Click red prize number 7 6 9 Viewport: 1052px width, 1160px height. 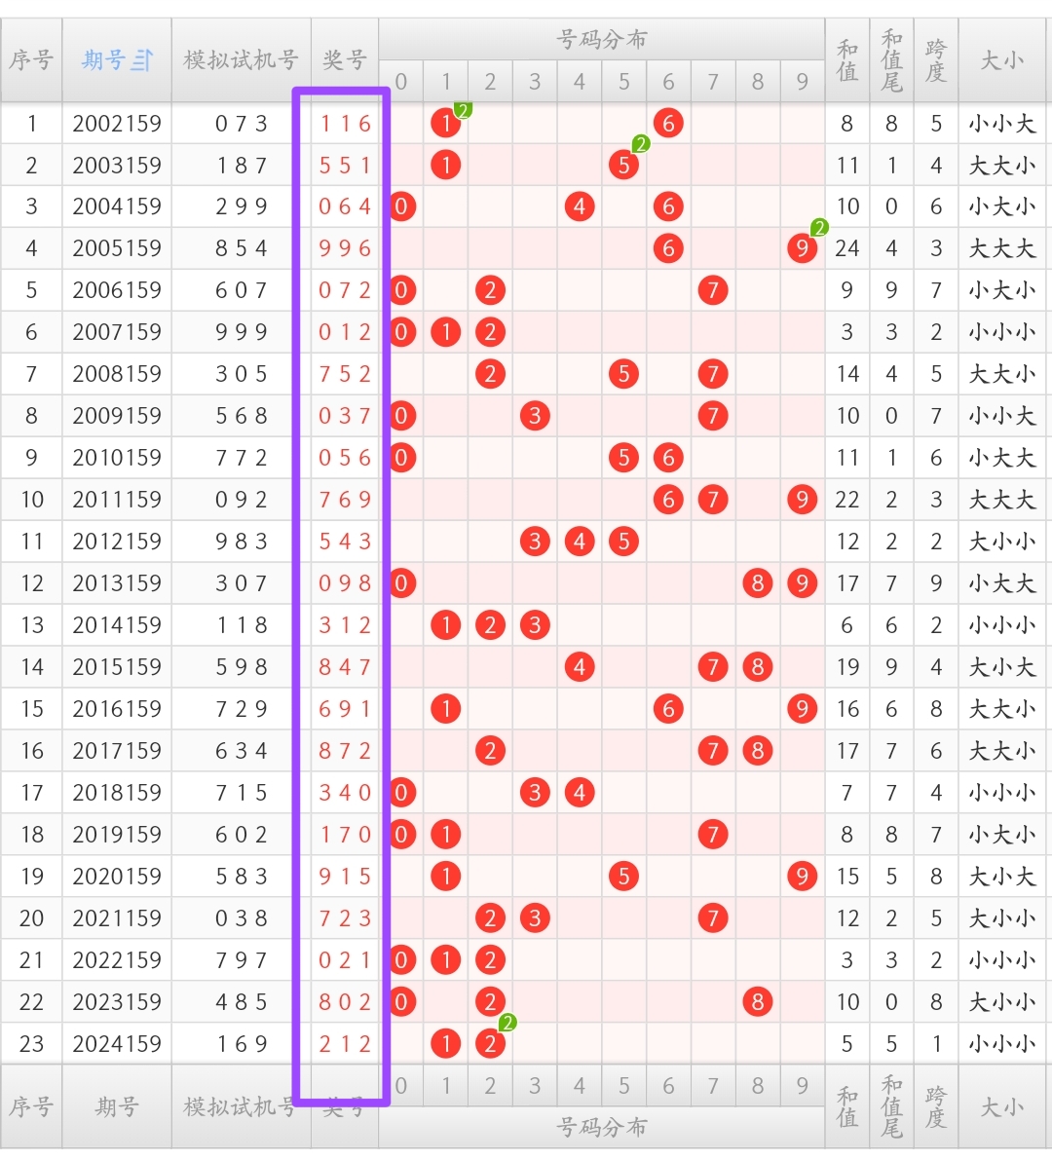pyautogui.click(x=345, y=500)
